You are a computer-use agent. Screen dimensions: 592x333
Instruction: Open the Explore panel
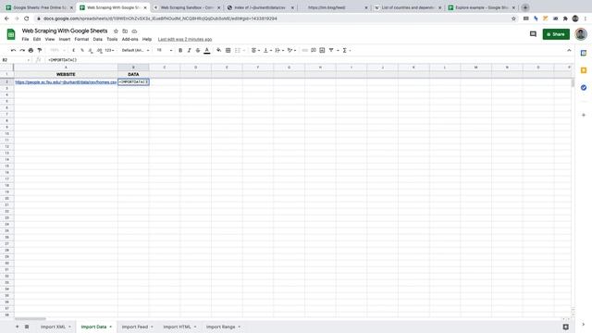click(565, 327)
